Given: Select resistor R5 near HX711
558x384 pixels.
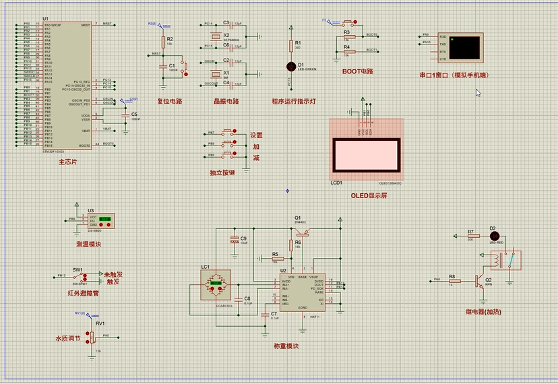Looking at the screenshot, I should point(278,259).
